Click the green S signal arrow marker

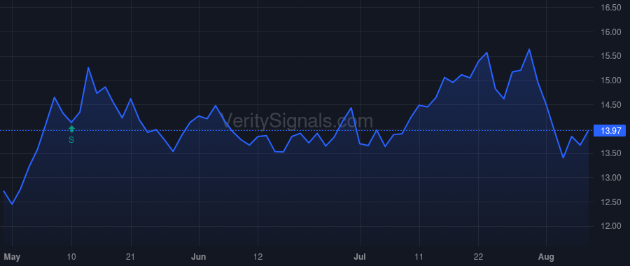click(71, 129)
